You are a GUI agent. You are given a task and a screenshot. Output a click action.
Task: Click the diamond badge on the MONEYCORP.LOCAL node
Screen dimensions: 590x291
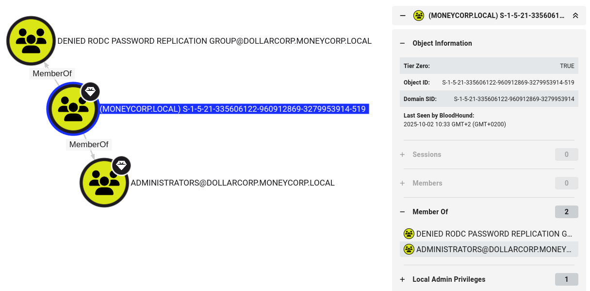click(x=90, y=91)
